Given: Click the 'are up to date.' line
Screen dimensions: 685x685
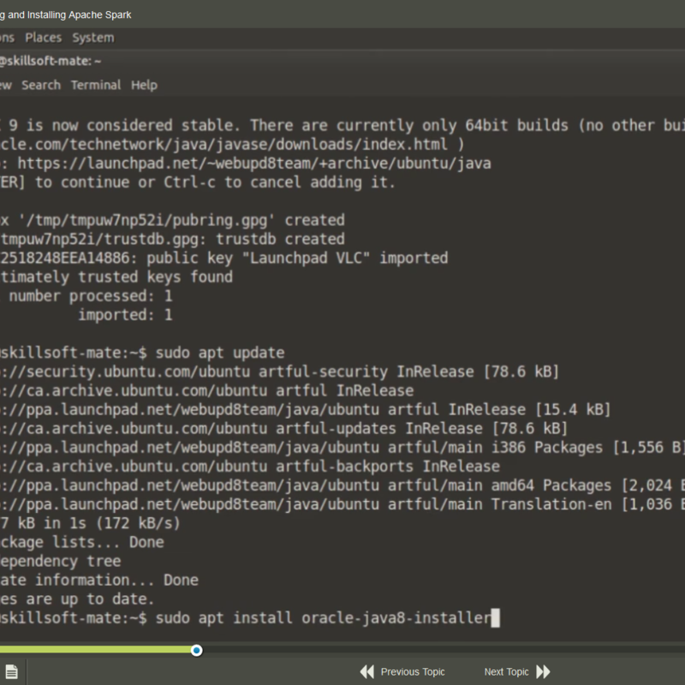Looking at the screenshot, I should click(77, 599).
